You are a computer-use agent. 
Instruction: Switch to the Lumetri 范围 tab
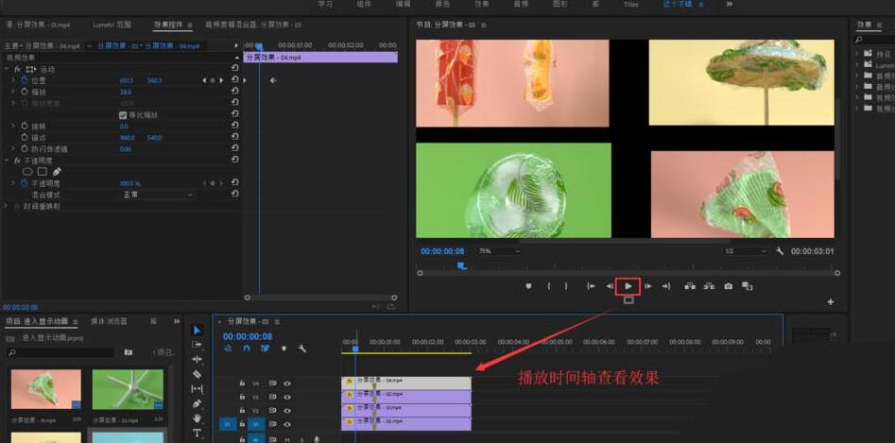(x=112, y=24)
